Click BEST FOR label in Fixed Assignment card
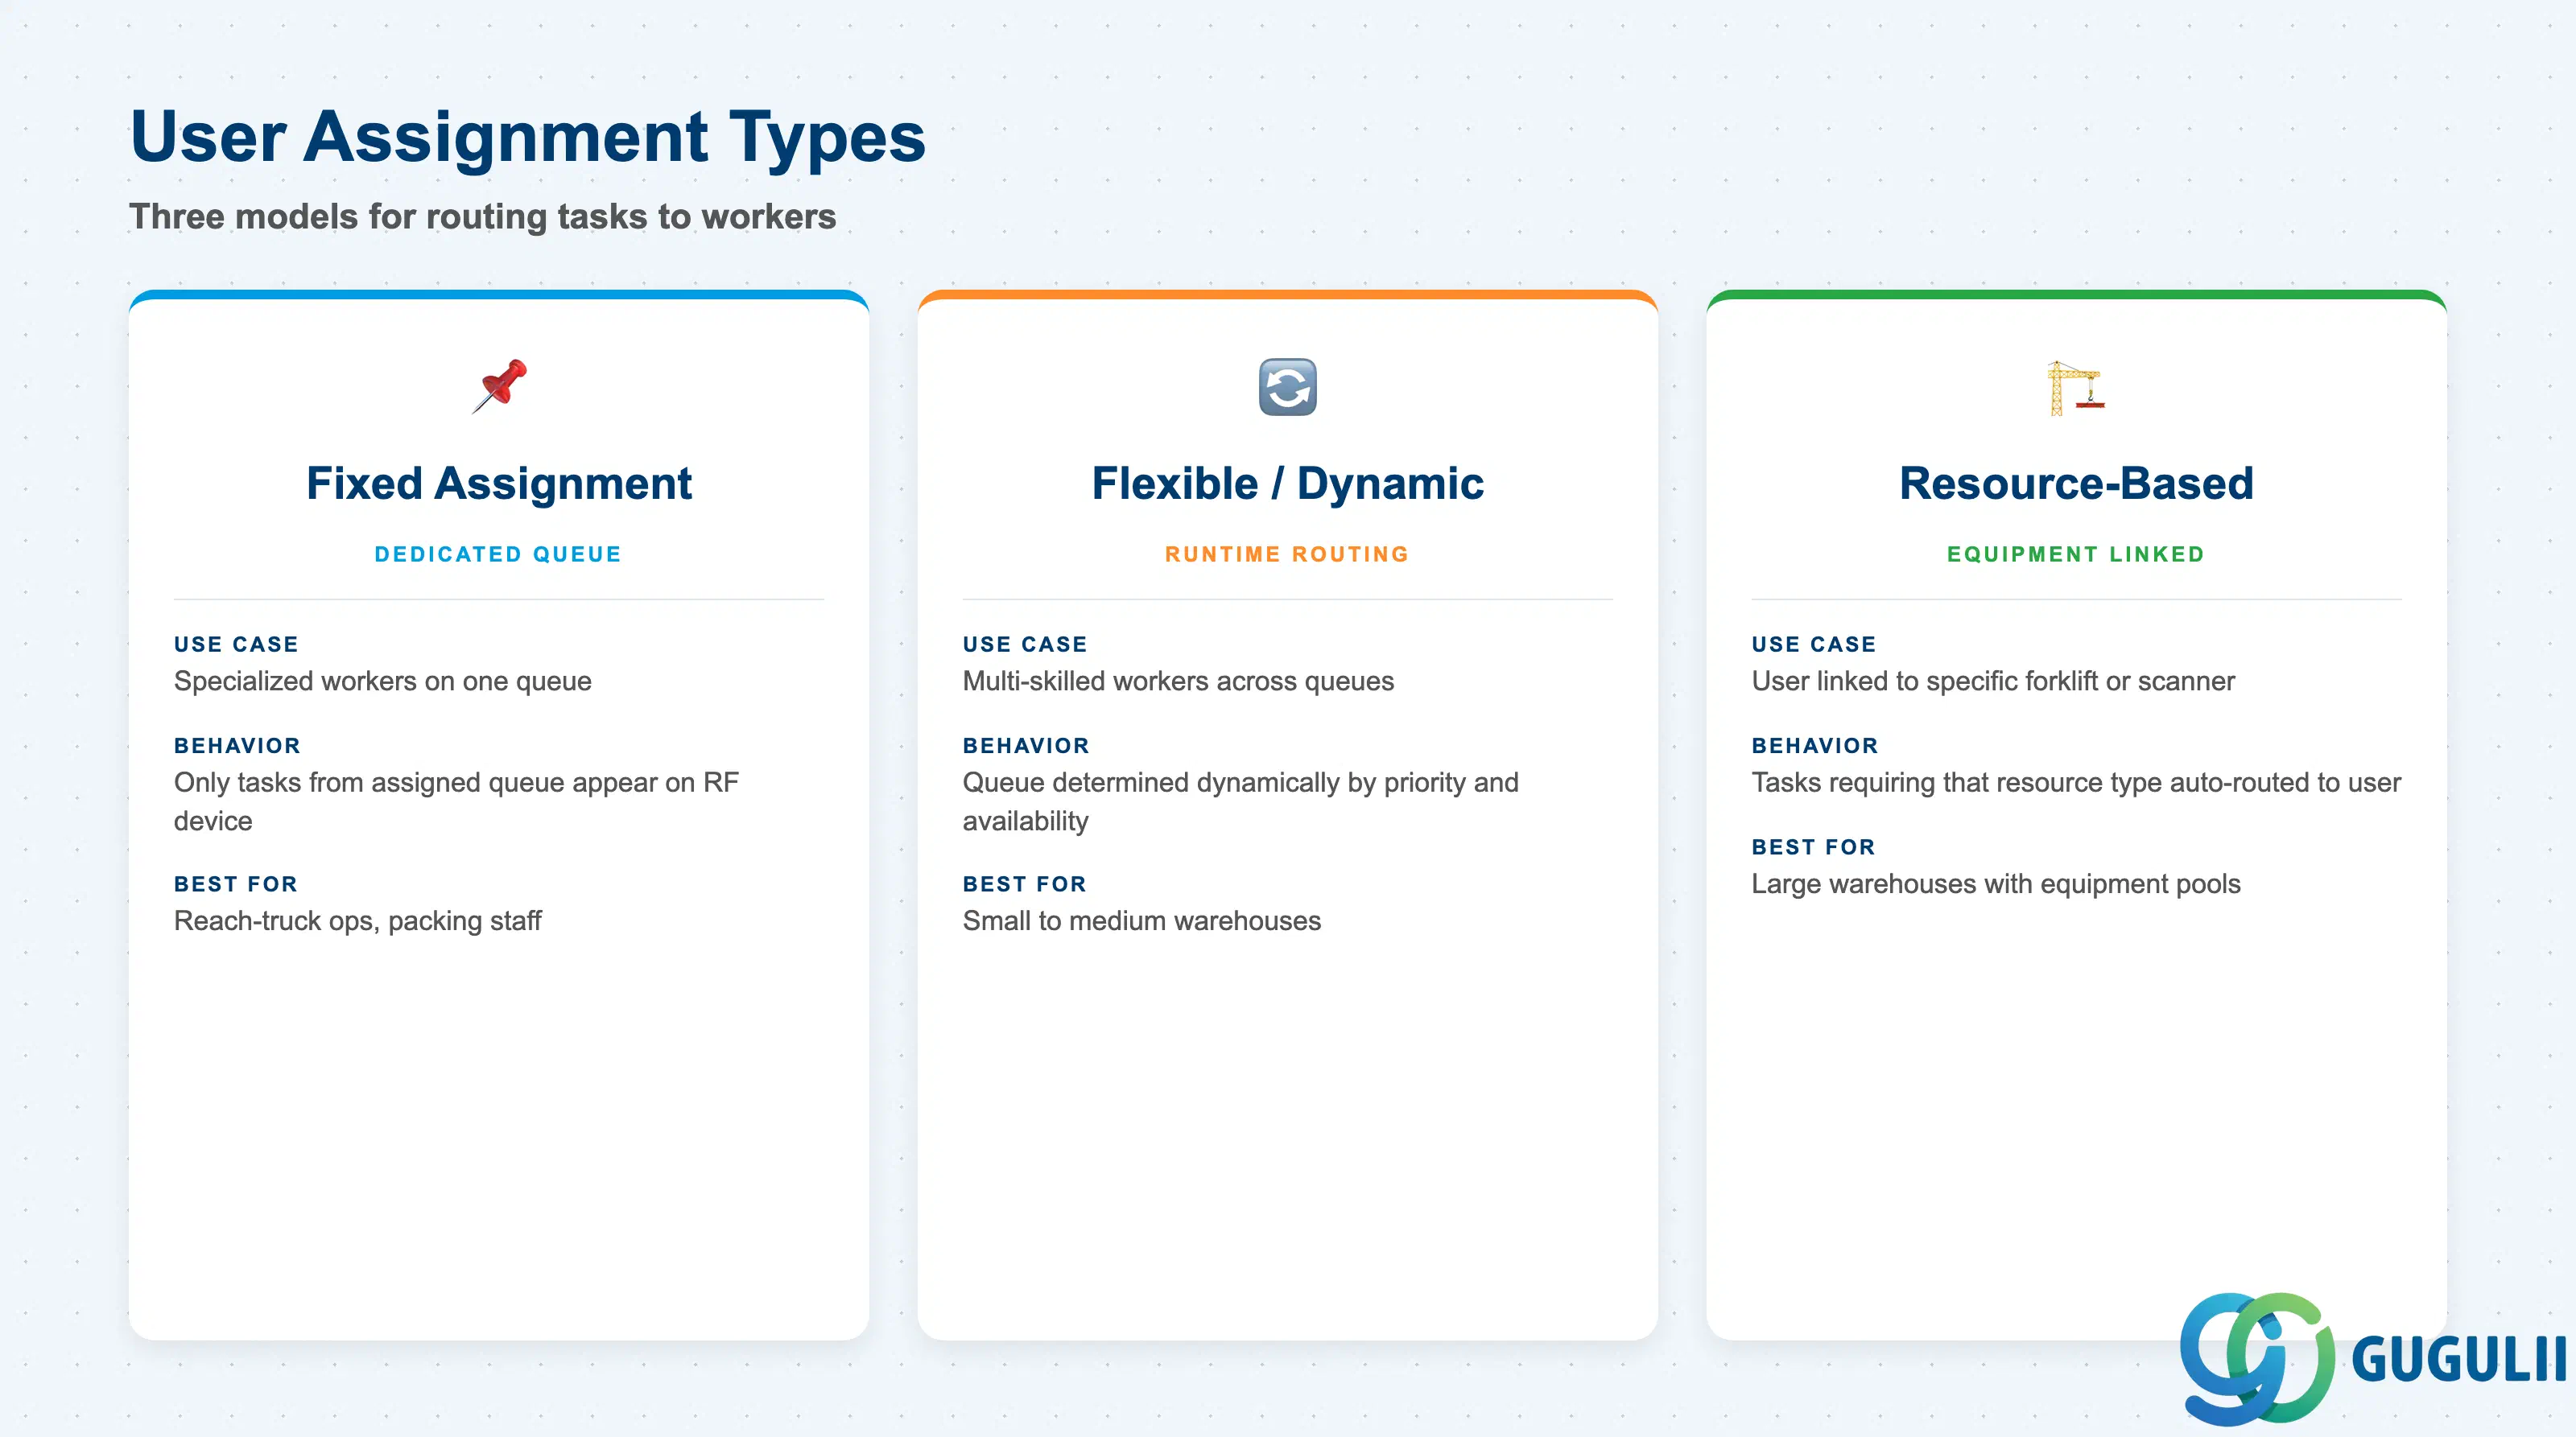 click(236, 884)
